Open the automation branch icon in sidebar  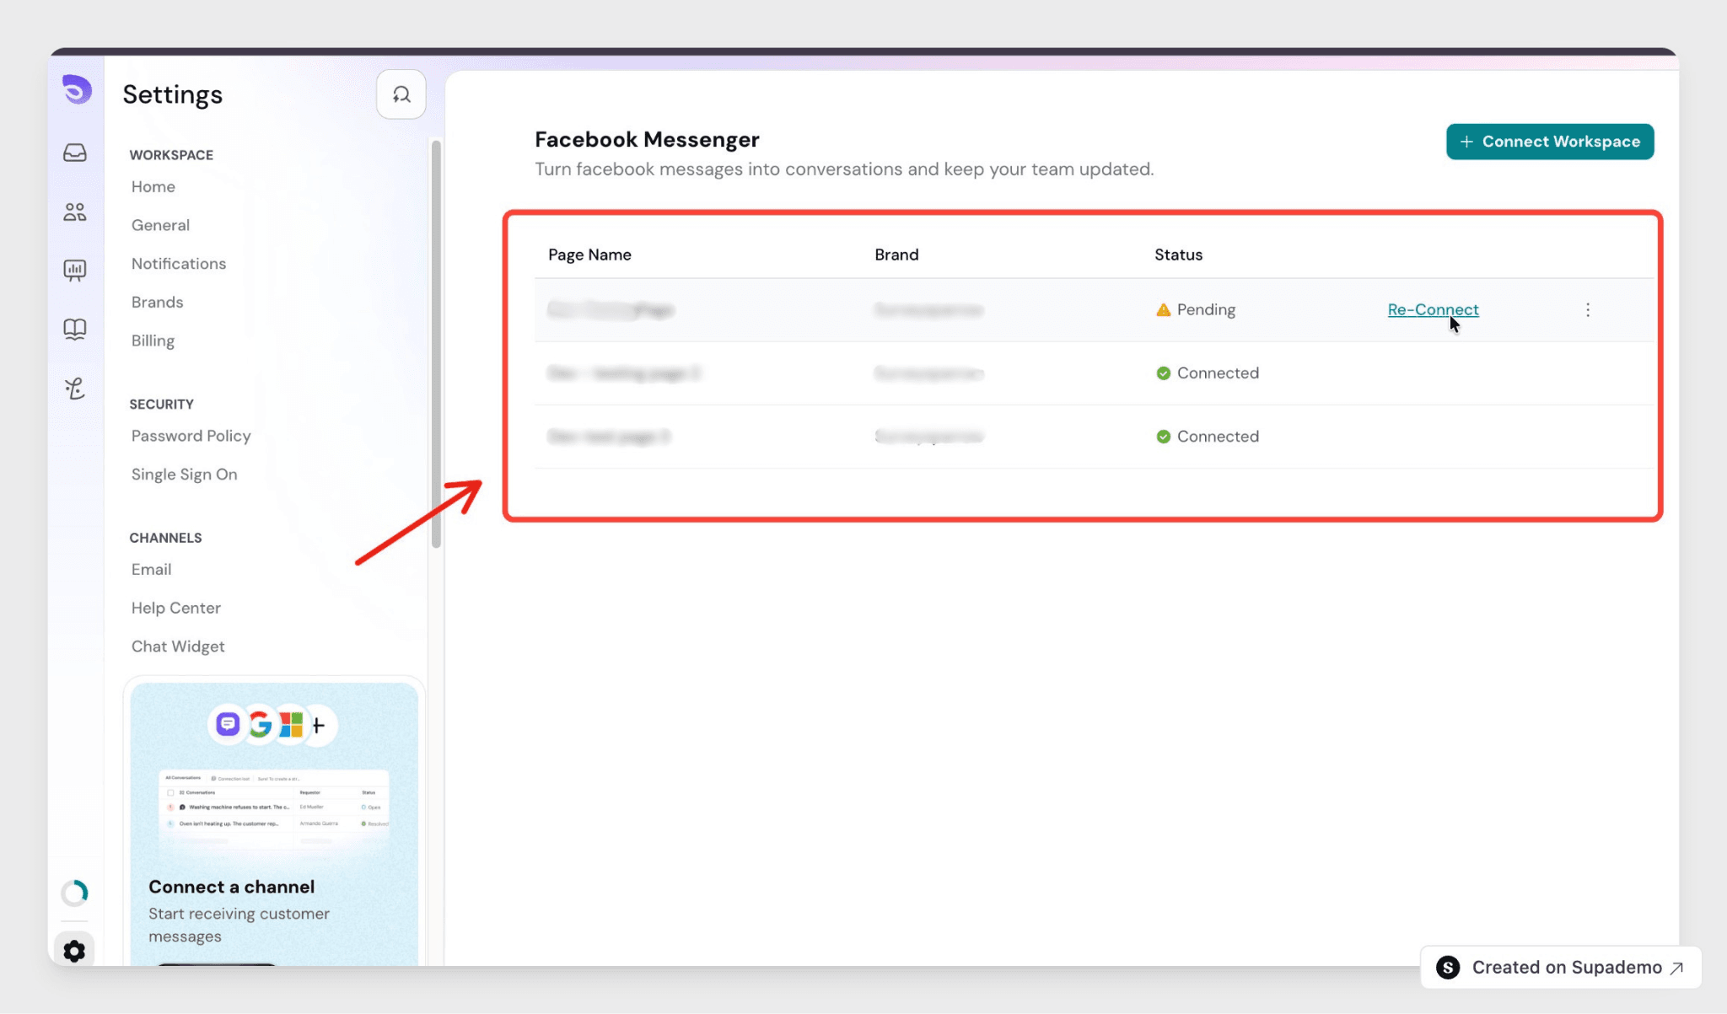(x=75, y=388)
